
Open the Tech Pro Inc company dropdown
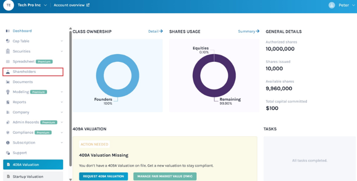tap(32, 5)
